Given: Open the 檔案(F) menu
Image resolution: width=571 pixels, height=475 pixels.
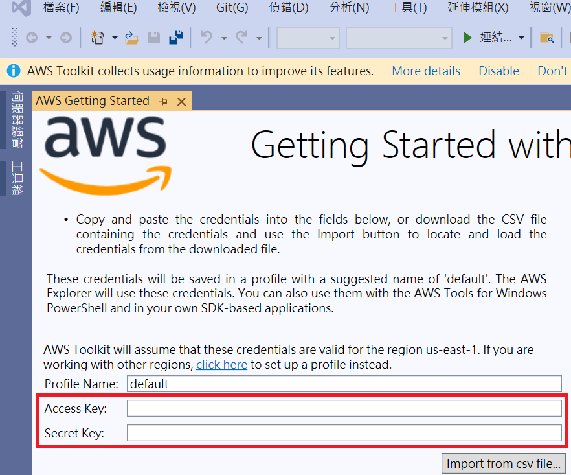Looking at the screenshot, I should (61, 7).
